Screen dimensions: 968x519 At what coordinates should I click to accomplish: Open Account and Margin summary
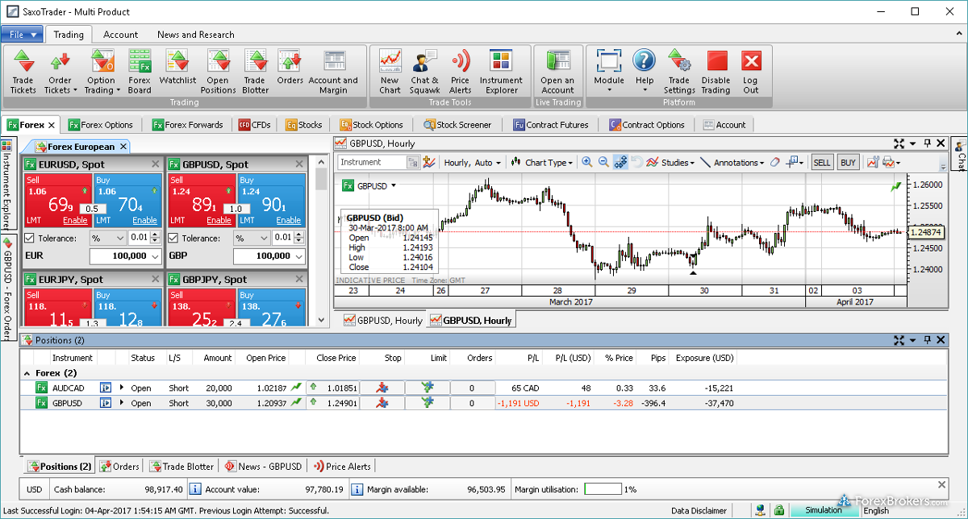point(333,73)
